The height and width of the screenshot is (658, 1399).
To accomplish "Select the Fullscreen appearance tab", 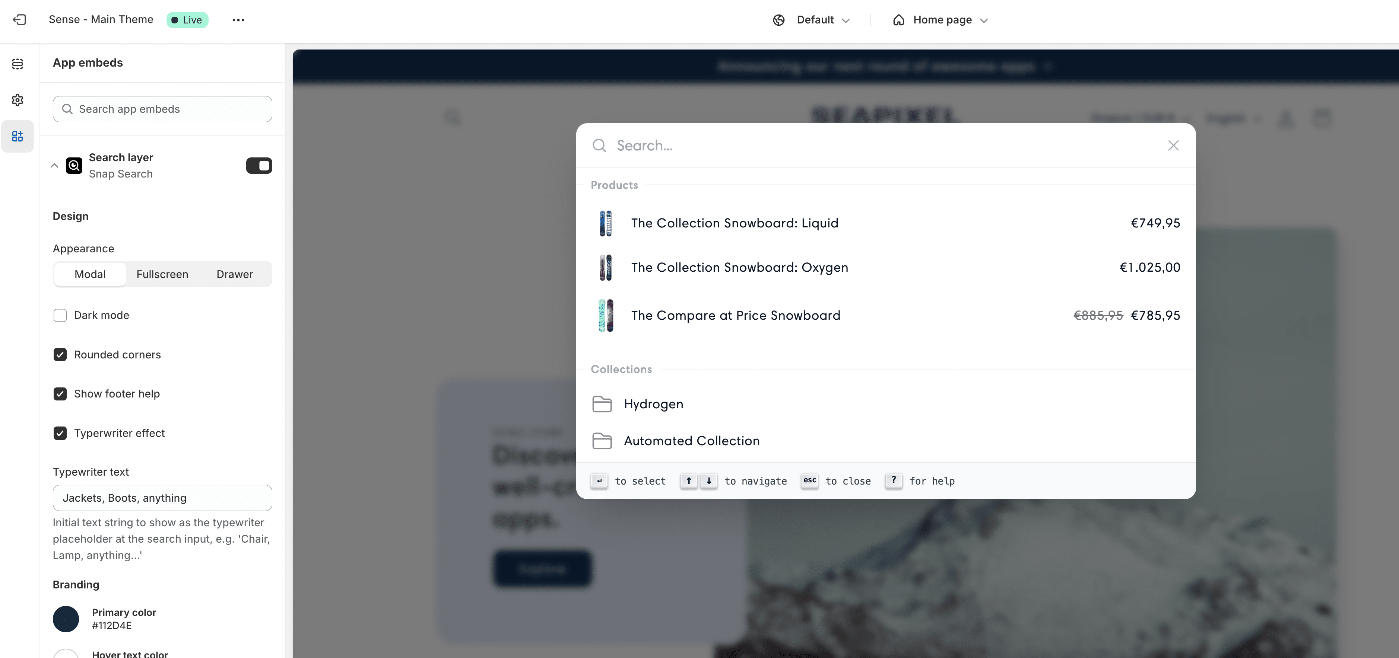I will coord(162,274).
